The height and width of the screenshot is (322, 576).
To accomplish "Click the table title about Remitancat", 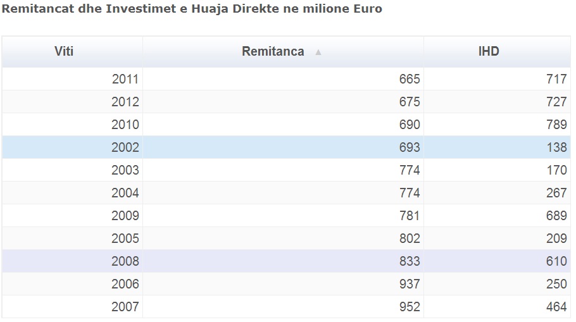I will 192,9.
